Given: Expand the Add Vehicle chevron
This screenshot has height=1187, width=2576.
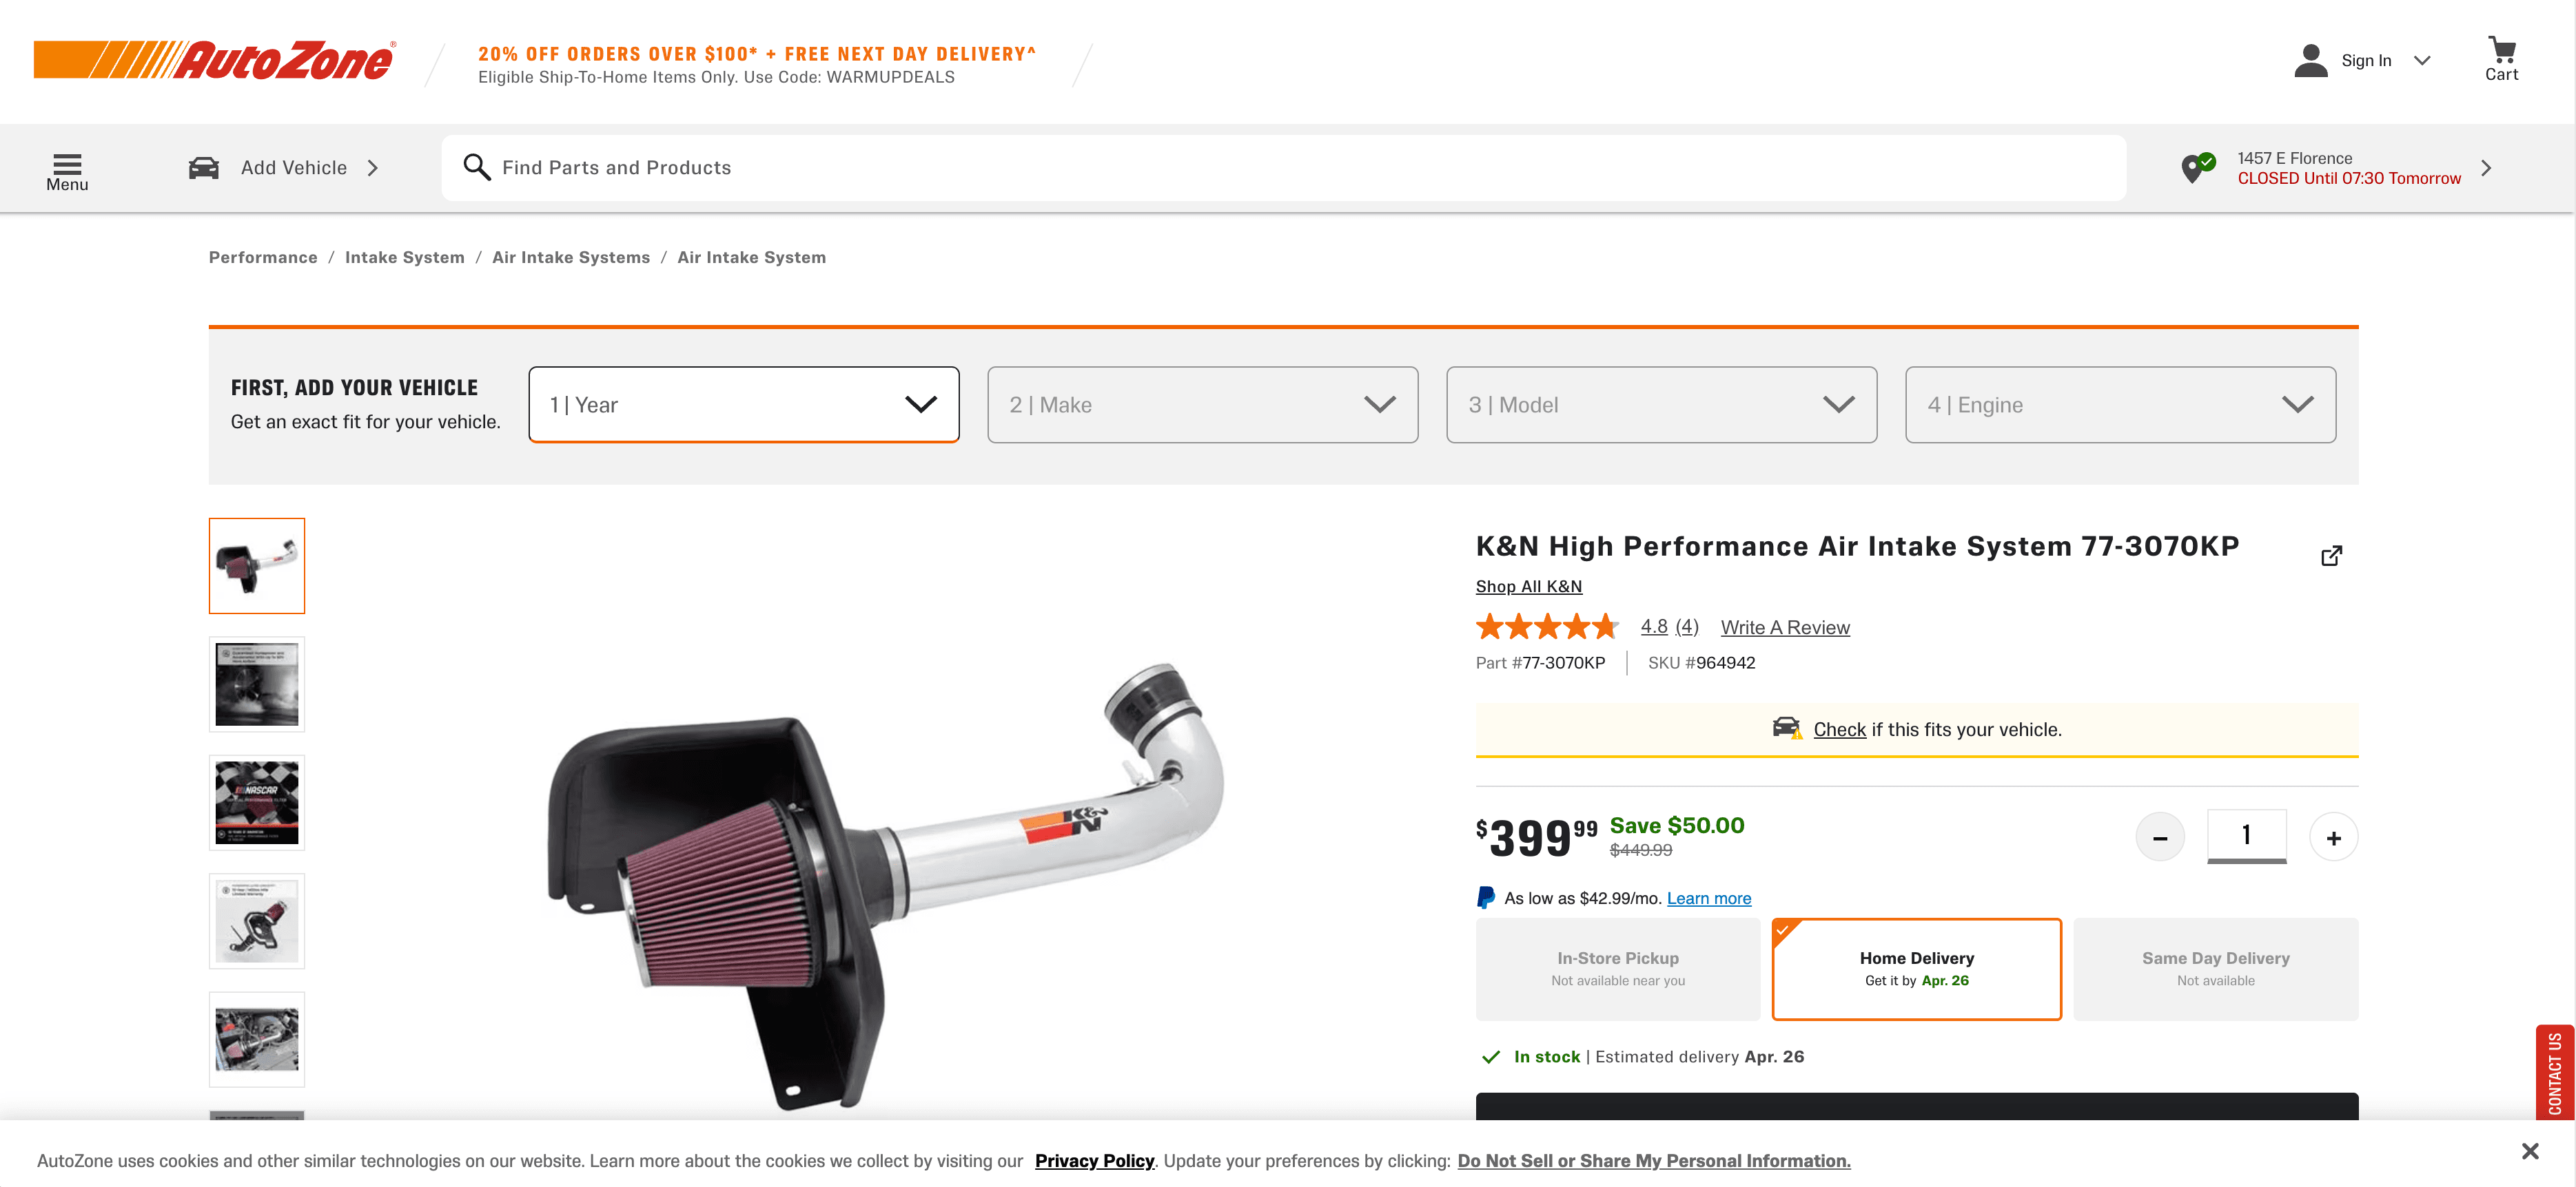Looking at the screenshot, I should (373, 168).
